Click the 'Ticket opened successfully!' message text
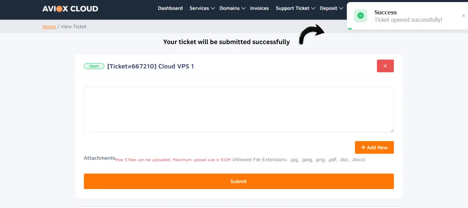Viewport: 468px width, 208px height. point(408,20)
